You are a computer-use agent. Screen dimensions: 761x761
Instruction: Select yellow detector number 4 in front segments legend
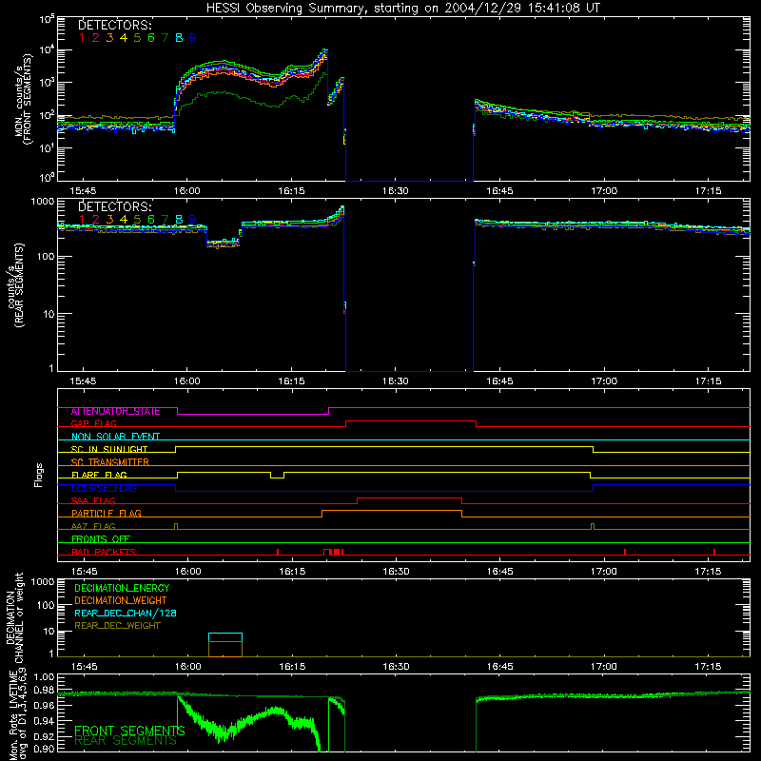[124, 38]
